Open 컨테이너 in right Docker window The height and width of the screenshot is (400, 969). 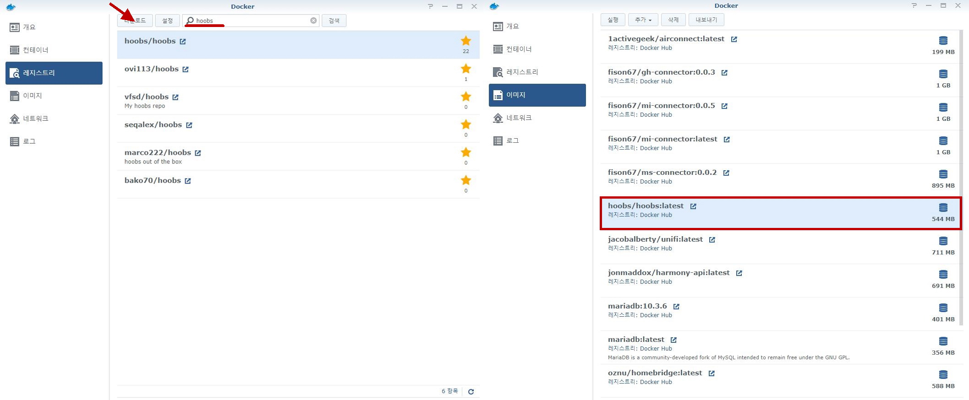point(537,49)
